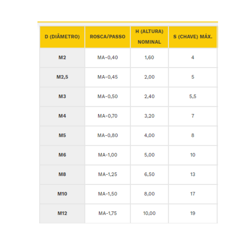The height and width of the screenshot is (250, 250).
Task: Click the D (DIÂMETRO) column header
Action: (x=62, y=37)
